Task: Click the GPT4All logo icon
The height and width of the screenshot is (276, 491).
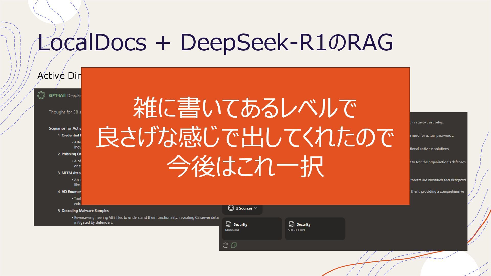Action: [41, 95]
